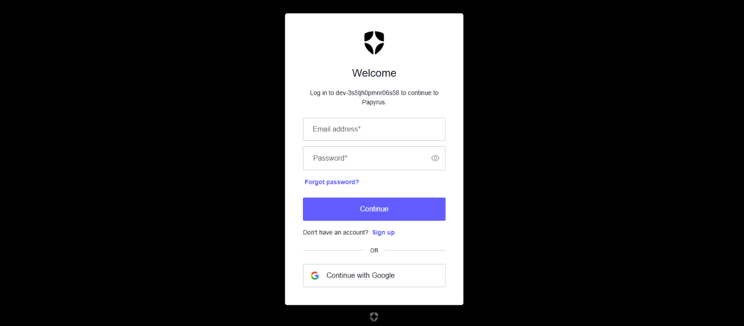This screenshot has width=744, height=326.
Task: Follow the Sign up link
Action: tap(384, 232)
